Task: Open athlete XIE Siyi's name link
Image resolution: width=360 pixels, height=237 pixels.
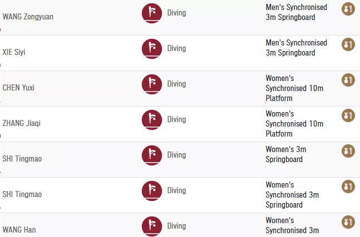Action: [x=14, y=52]
